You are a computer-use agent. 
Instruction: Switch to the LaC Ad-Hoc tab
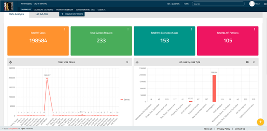pos(42,14)
